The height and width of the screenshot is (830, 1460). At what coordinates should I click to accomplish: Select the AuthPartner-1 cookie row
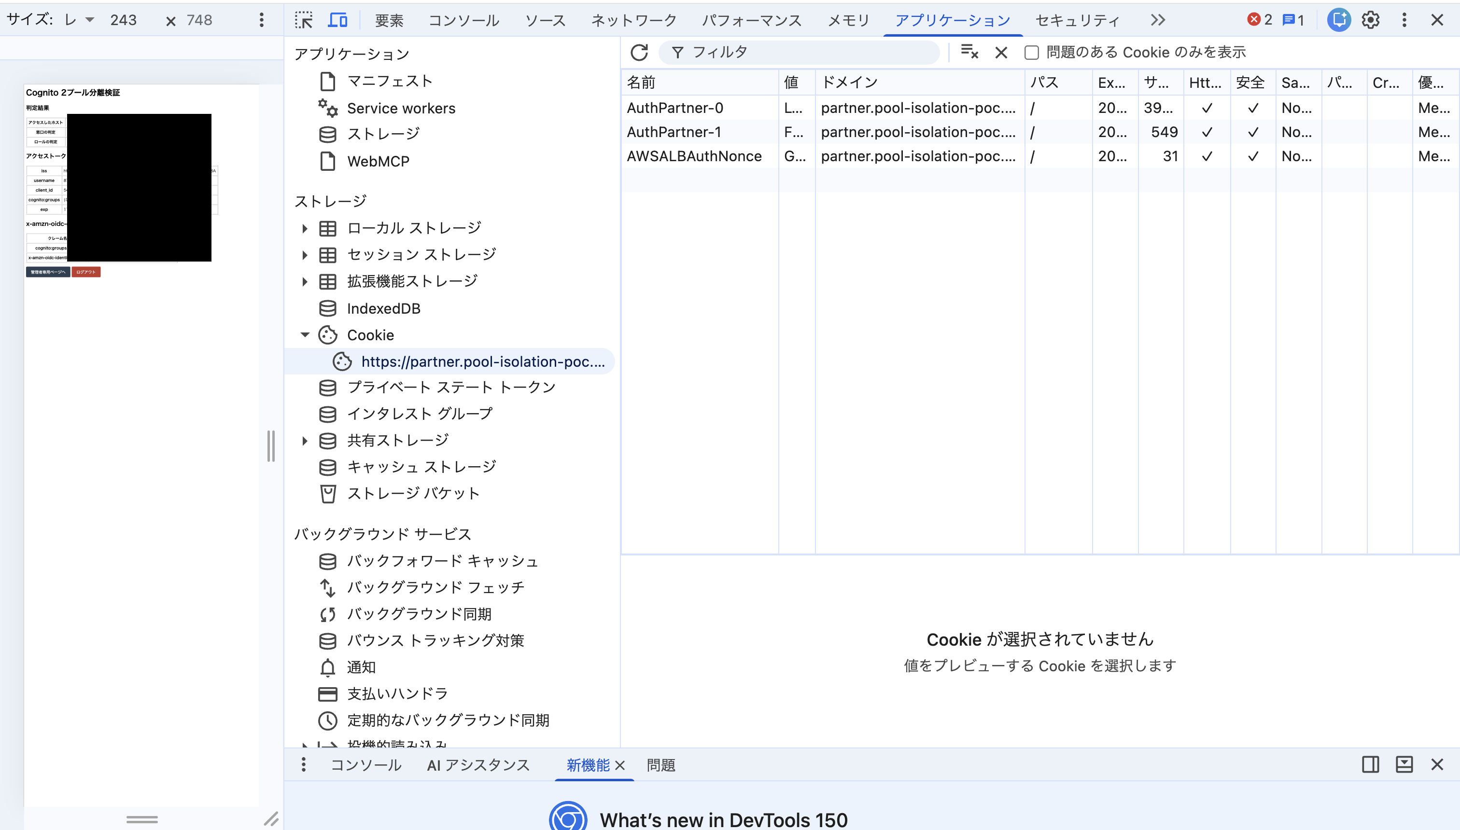tap(1039, 132)
